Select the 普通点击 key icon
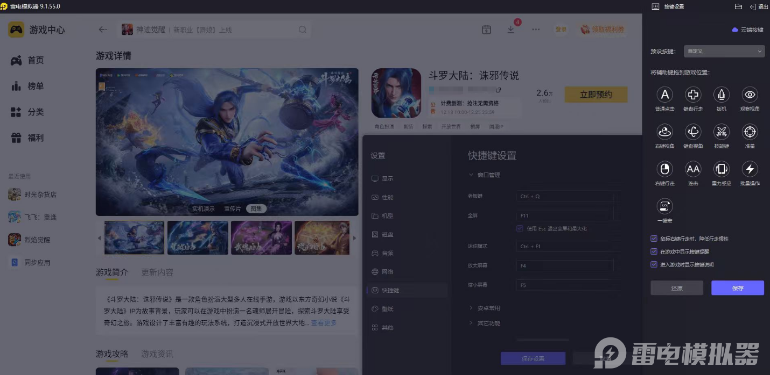Screen dimensions: 770x375 click(664, 95)
